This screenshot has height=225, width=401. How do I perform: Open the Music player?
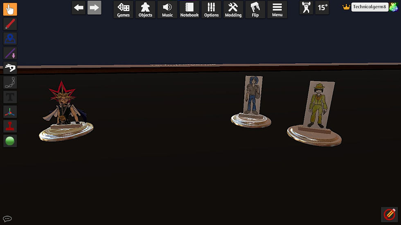tap(167, 10)
